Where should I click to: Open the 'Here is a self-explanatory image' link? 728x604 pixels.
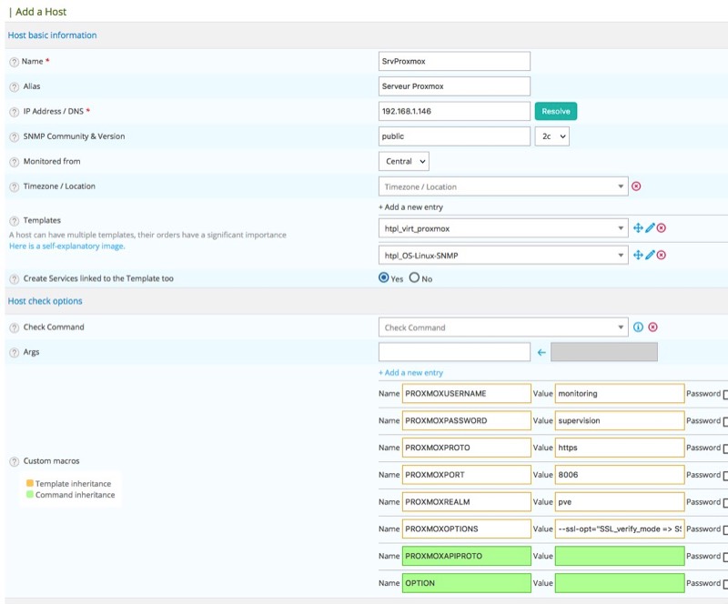click(x=66, y=247)
